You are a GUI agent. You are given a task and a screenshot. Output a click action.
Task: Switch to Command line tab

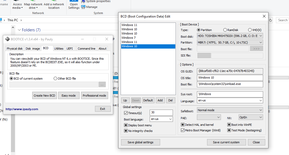86,49
